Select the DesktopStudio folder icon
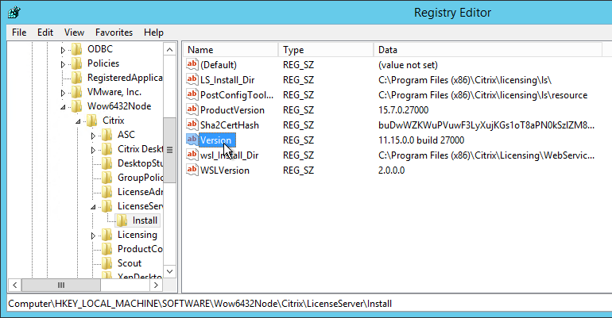 point(107,163)
